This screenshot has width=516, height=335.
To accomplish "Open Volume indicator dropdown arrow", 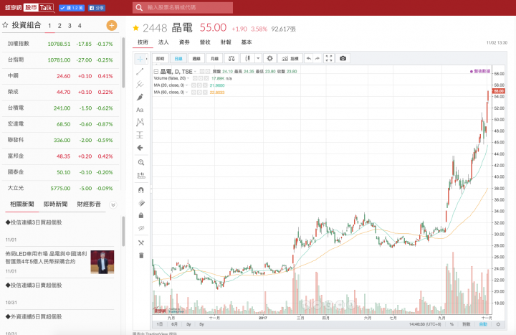I will click(188, 78).
